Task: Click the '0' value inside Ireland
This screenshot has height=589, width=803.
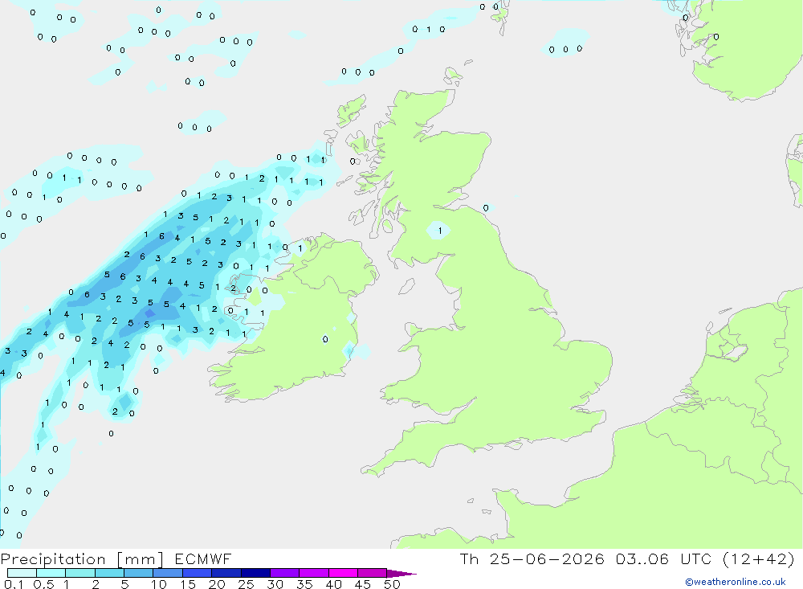Action: pyautogui.click(x=325, y=339)
